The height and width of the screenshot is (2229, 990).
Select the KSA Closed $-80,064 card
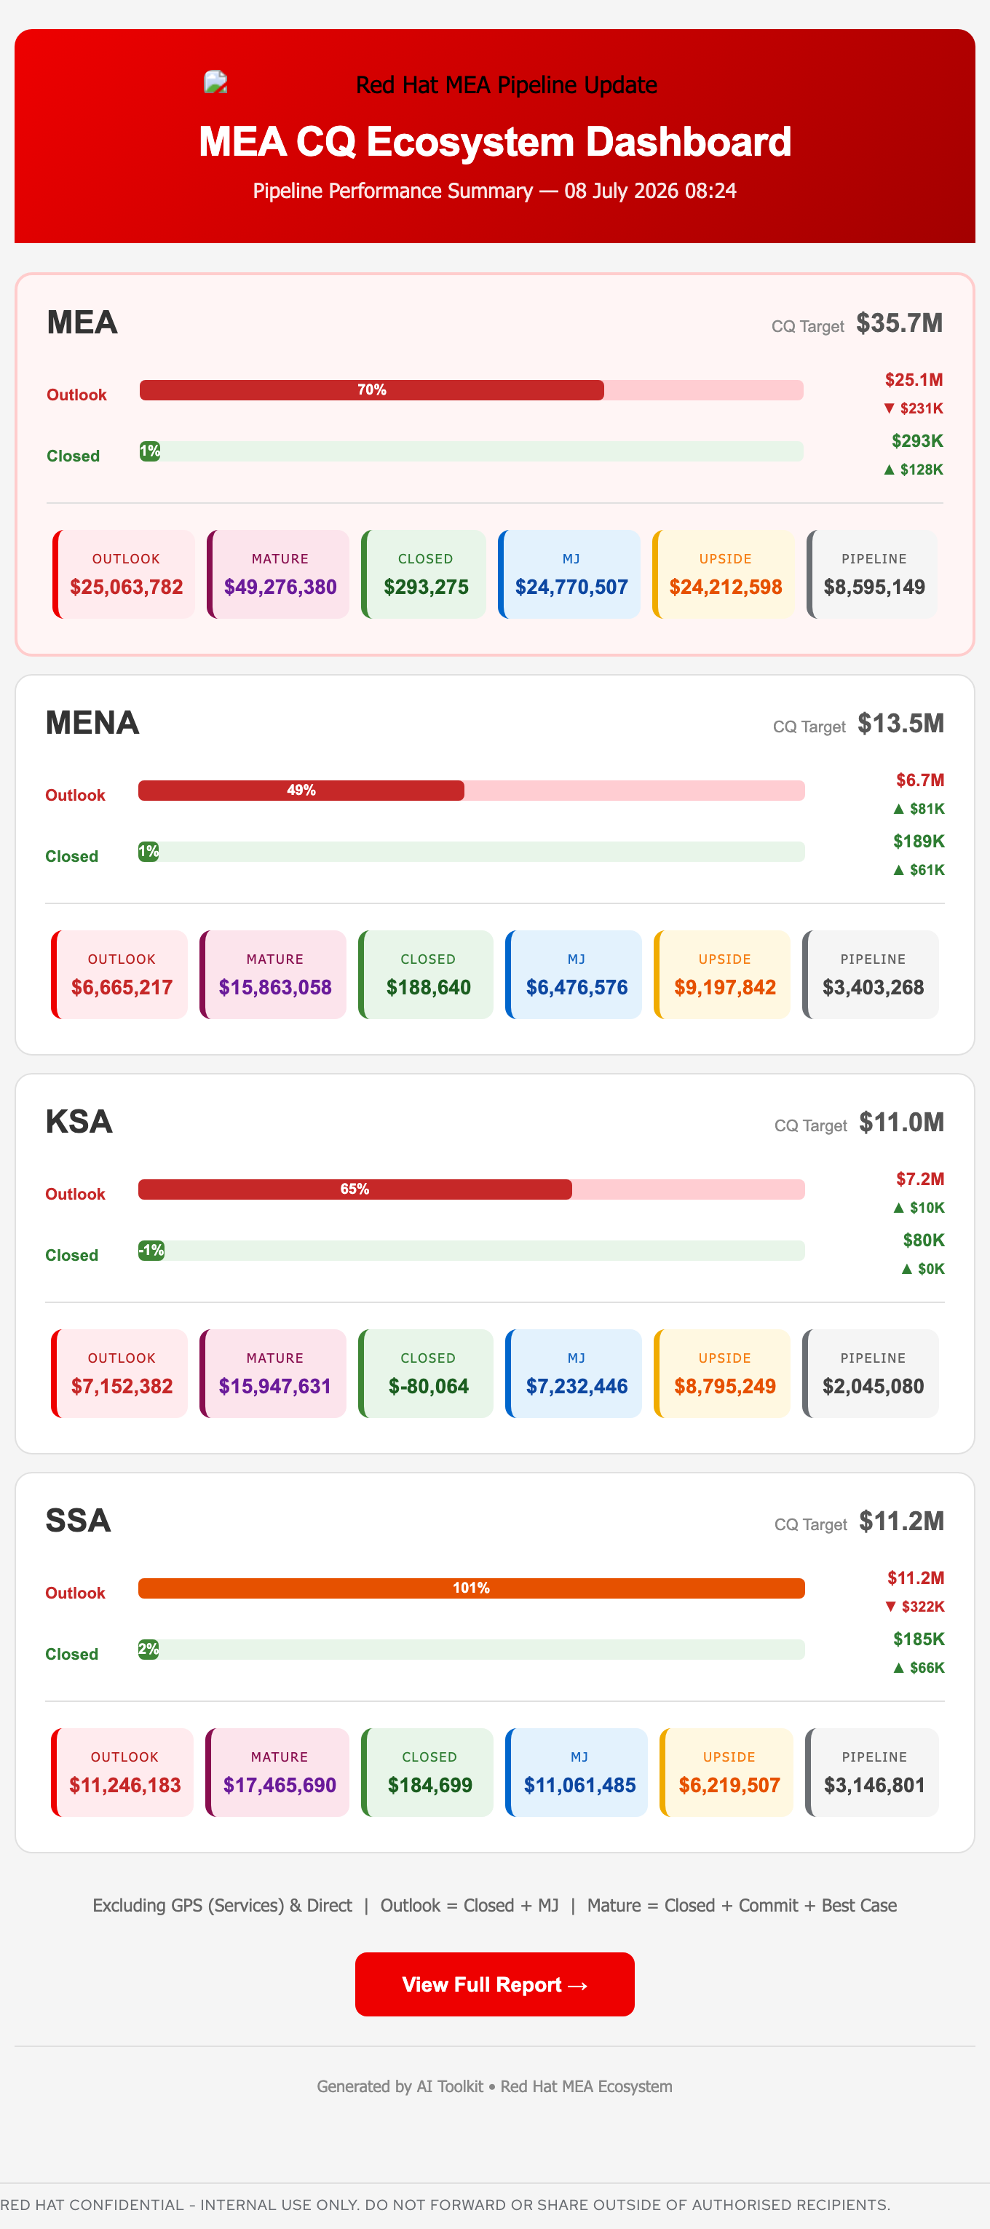tap(426, 1374)
